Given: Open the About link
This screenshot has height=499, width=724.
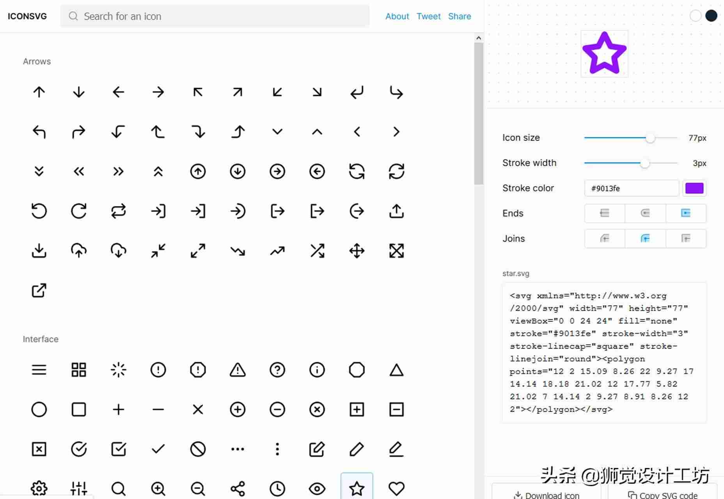Looking at the screenshot, I should coord(397,16).
